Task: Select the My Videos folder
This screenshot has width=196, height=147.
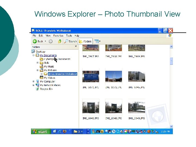Action: [50, 78]
